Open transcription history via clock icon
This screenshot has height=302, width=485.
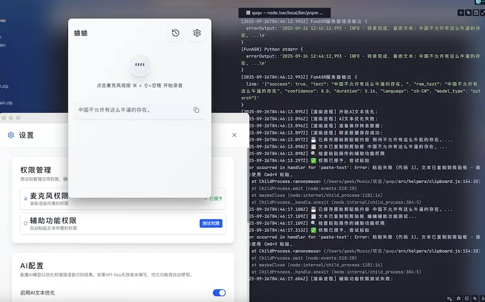(x=175, y=33)
